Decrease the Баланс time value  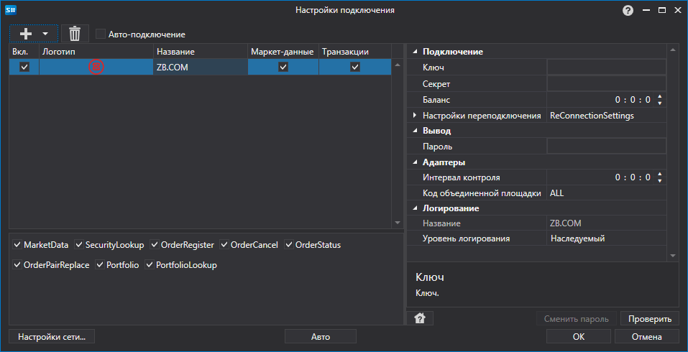click(x=659, y=103)
